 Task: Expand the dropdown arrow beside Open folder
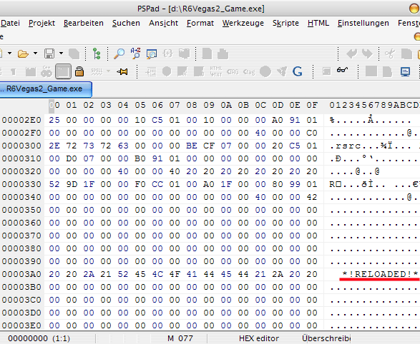click(35, 53)
